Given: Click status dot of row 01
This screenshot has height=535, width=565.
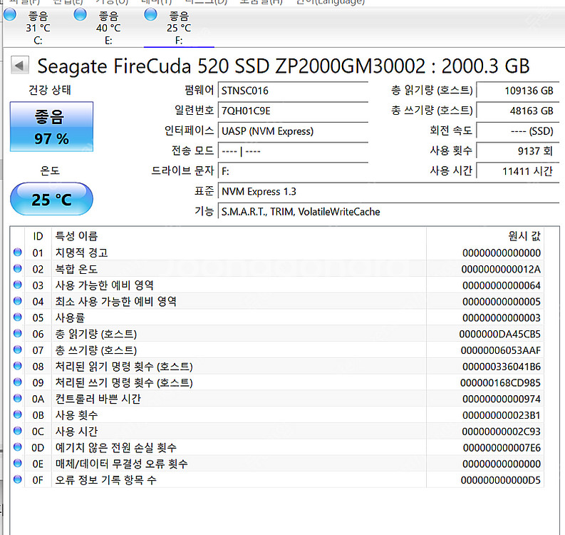Looking at the screenshot, I should [x=17, y=252].
